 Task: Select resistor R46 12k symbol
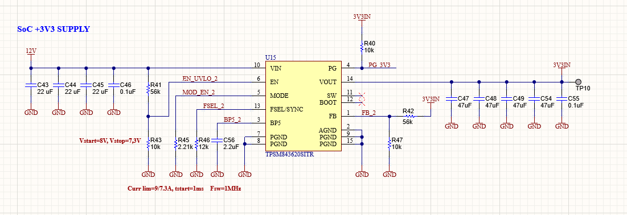(x=196, y=143)
